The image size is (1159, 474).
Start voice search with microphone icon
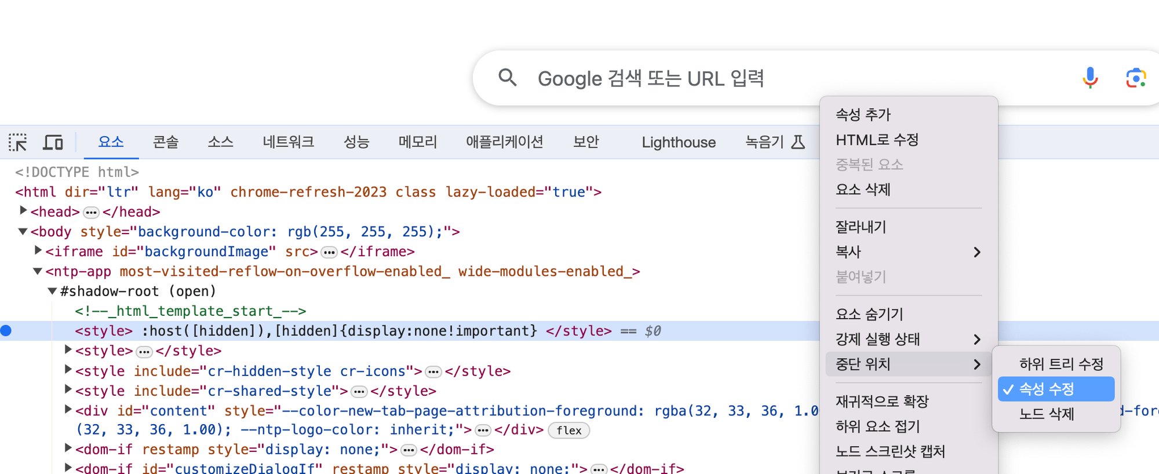(1090, 78)
